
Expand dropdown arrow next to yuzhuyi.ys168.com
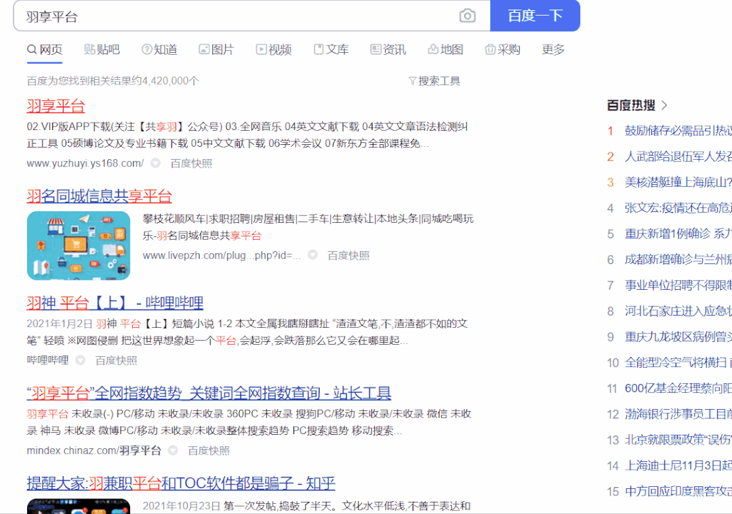point(155,163)
